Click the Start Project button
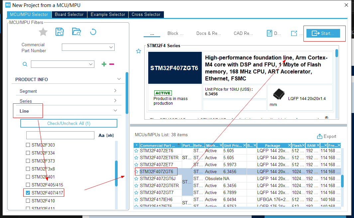Image resolution: width=354 pixels, height=218 pixels. click(323, 34)
